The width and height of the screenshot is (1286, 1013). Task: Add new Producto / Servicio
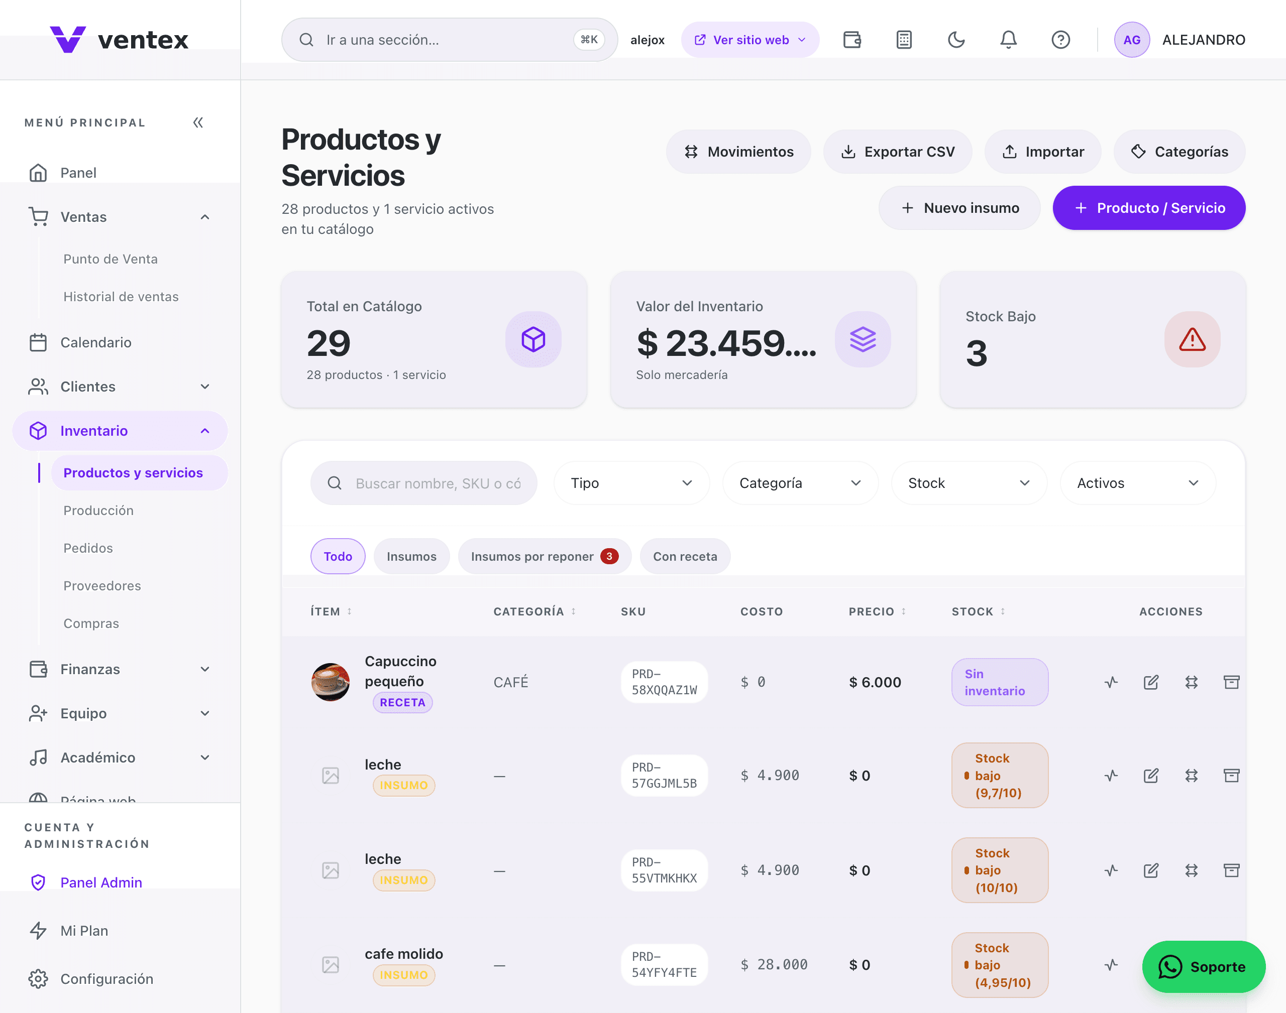(1148, 208)
